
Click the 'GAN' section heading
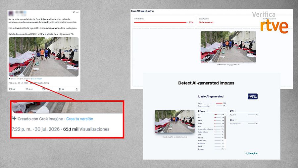pyautogui.click(x=231, y=111)
